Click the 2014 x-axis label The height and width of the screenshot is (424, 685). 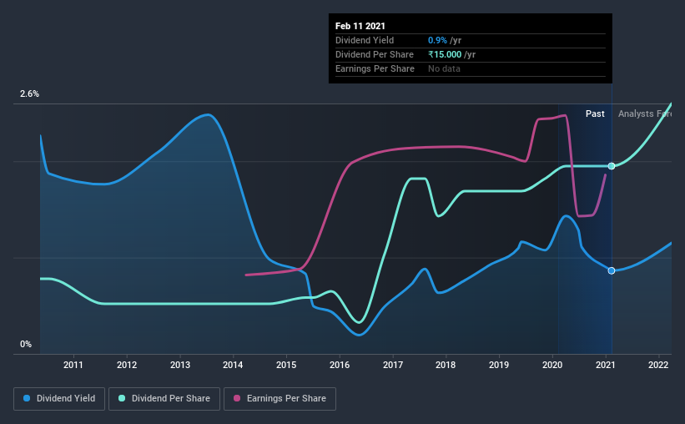point(233,365)
